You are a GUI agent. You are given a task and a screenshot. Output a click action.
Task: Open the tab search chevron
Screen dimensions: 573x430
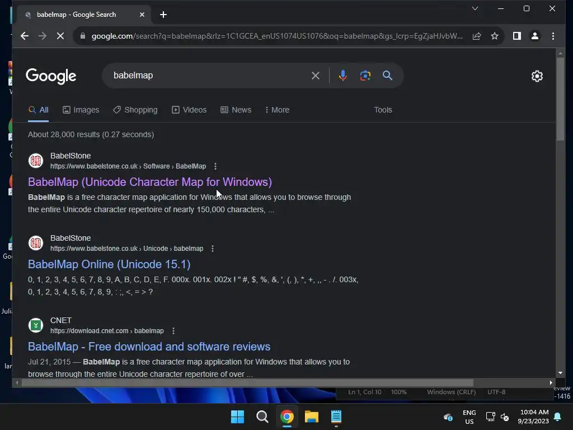475,8
